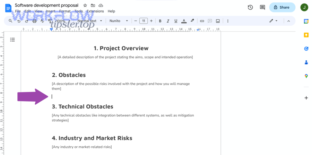
Task: Open the editing mode pencil dropdown
Action: tap(274, 21)
